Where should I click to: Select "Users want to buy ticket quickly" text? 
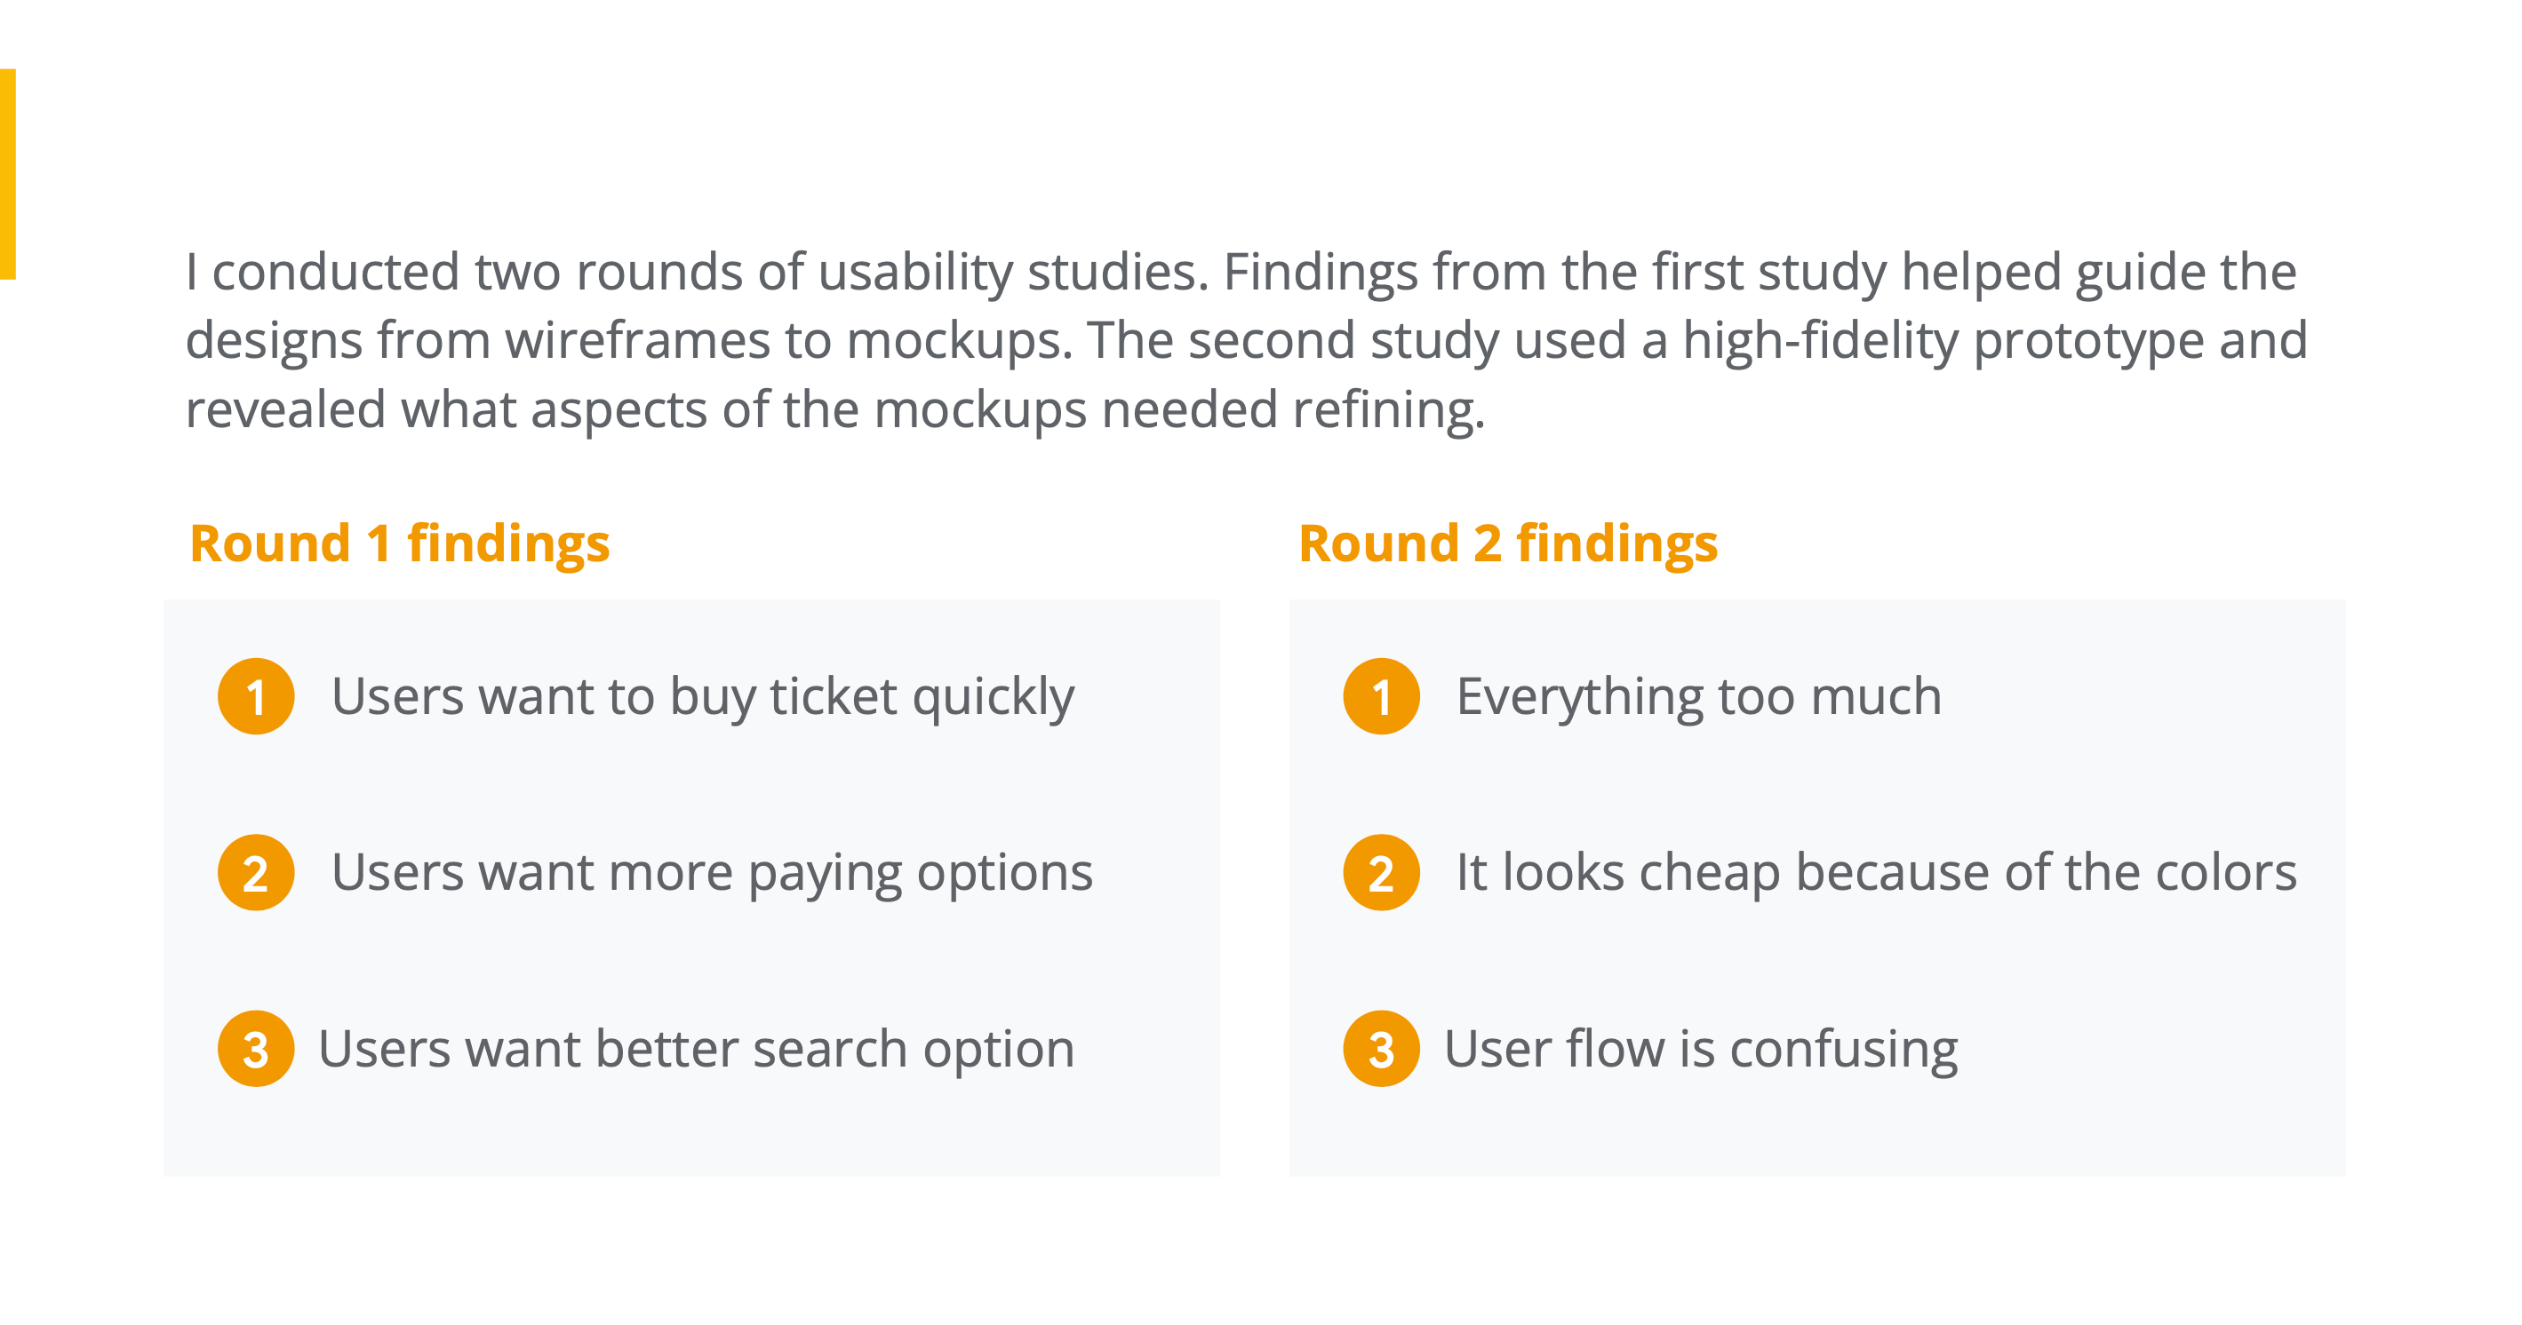click(x=702, y=697)
